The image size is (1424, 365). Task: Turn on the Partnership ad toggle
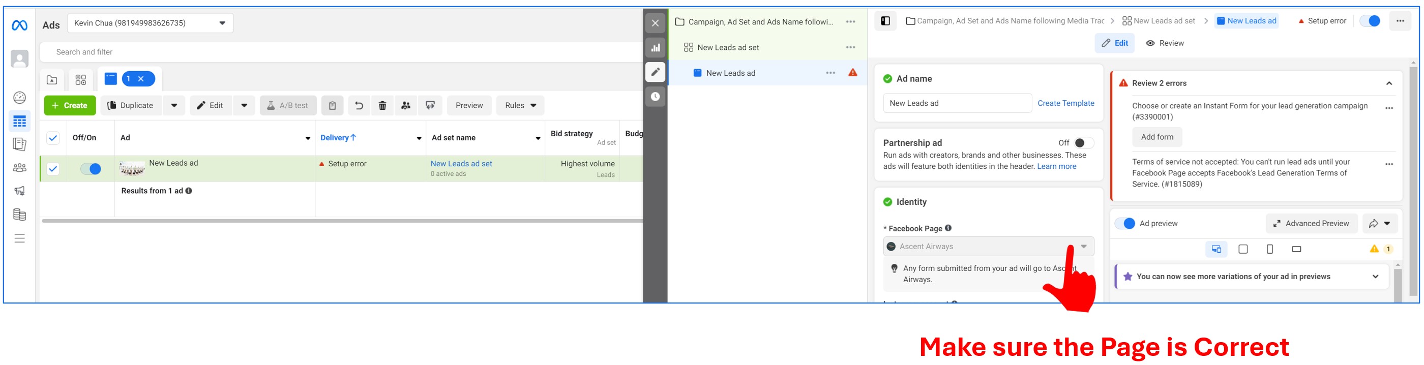(x=1082, y=143)
